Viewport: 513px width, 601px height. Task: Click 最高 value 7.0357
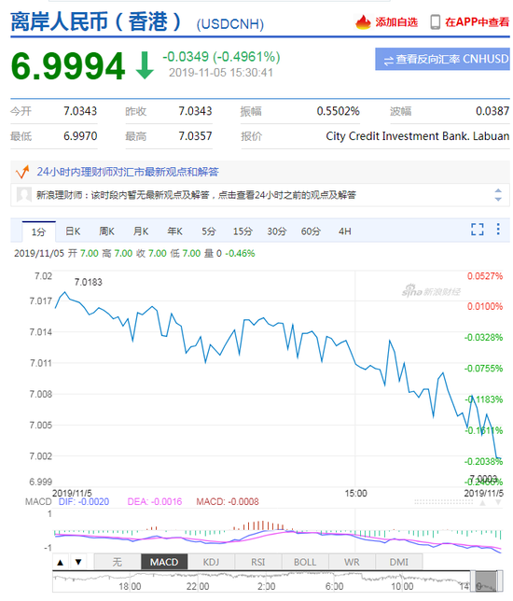click(195, 136)
